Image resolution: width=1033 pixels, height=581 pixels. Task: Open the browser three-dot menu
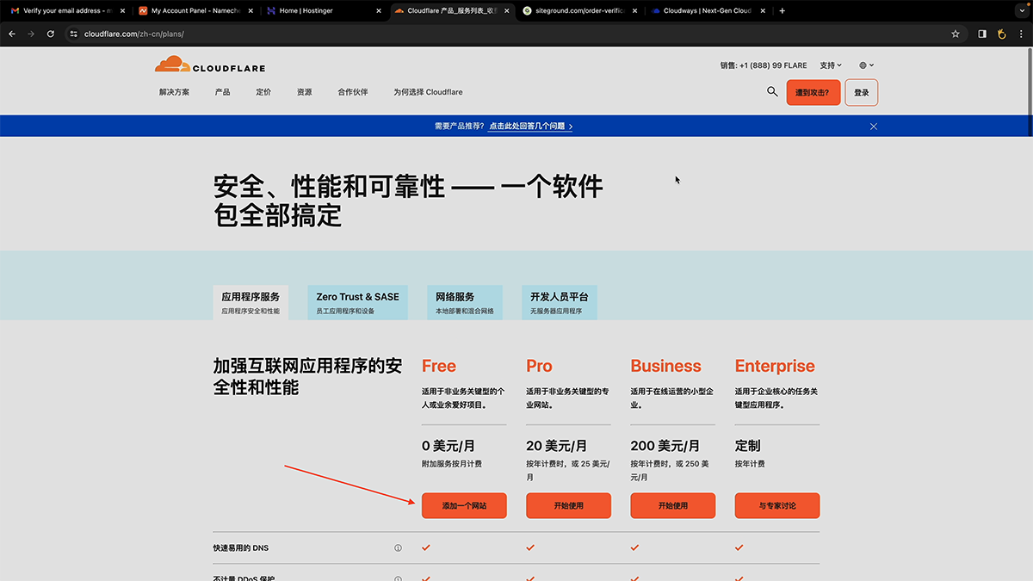tap(1020, 34)
